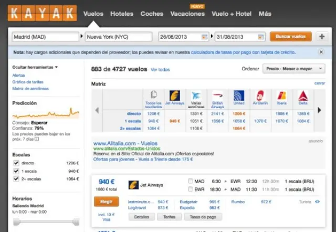Click Ofertas para jóvenes Trieste link
This screenshot has height=232, width=336.
(x=143, y=159)
